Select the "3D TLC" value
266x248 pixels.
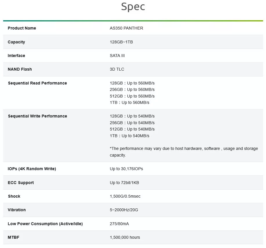117,69
